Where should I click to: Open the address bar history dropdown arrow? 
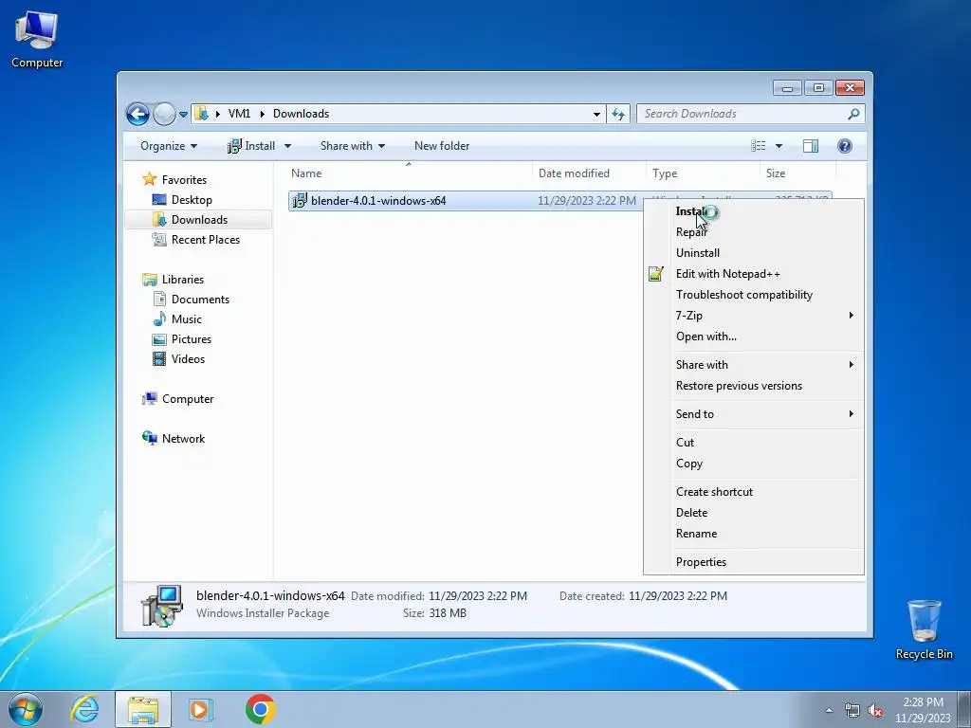point(596,114)
